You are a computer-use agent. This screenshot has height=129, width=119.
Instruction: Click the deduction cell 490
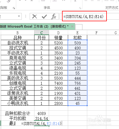pyautogui.click(x=77, y=48)
